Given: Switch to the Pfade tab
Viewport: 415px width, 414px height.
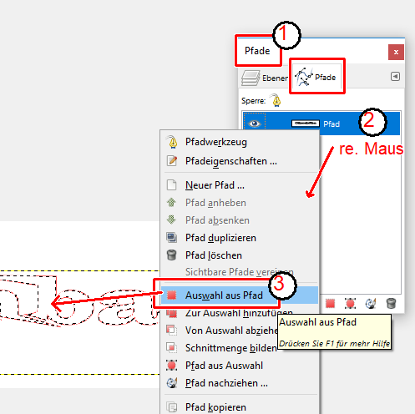Looking at the screenshot, I should [x=316, y=77].
